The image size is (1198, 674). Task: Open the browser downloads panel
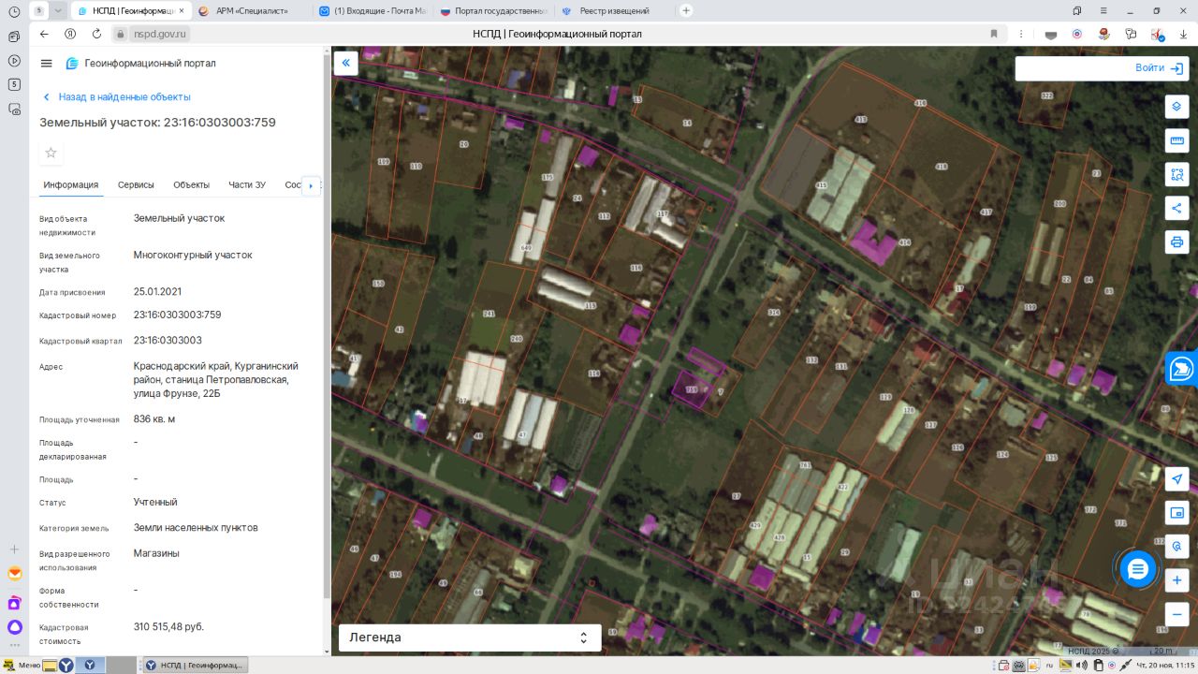tap(1182, 34)
